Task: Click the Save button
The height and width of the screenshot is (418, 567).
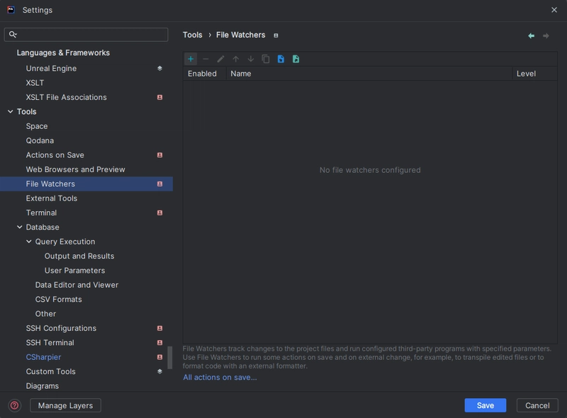Action: point(485,405)
